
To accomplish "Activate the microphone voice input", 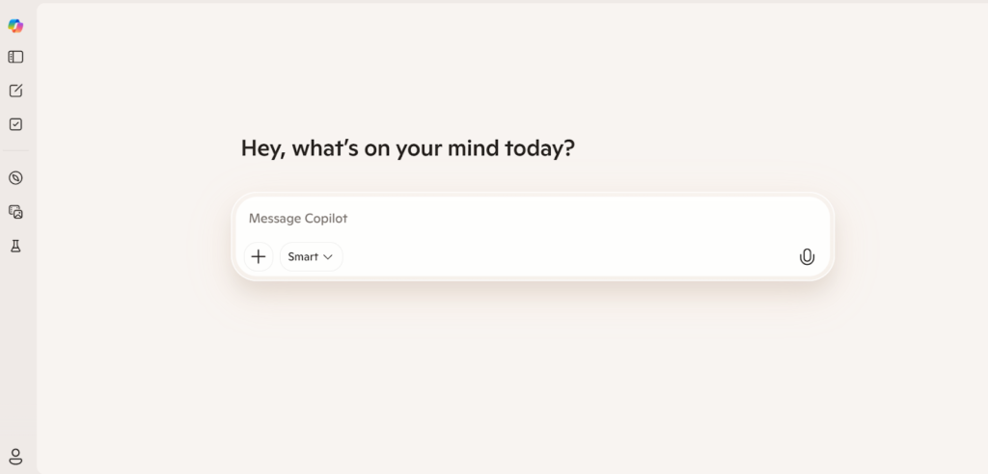I will (807, 257).
